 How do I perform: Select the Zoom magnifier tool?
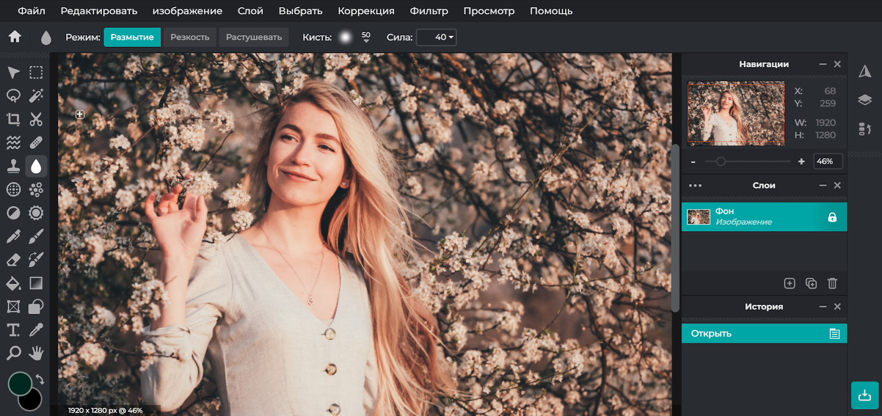13,353
